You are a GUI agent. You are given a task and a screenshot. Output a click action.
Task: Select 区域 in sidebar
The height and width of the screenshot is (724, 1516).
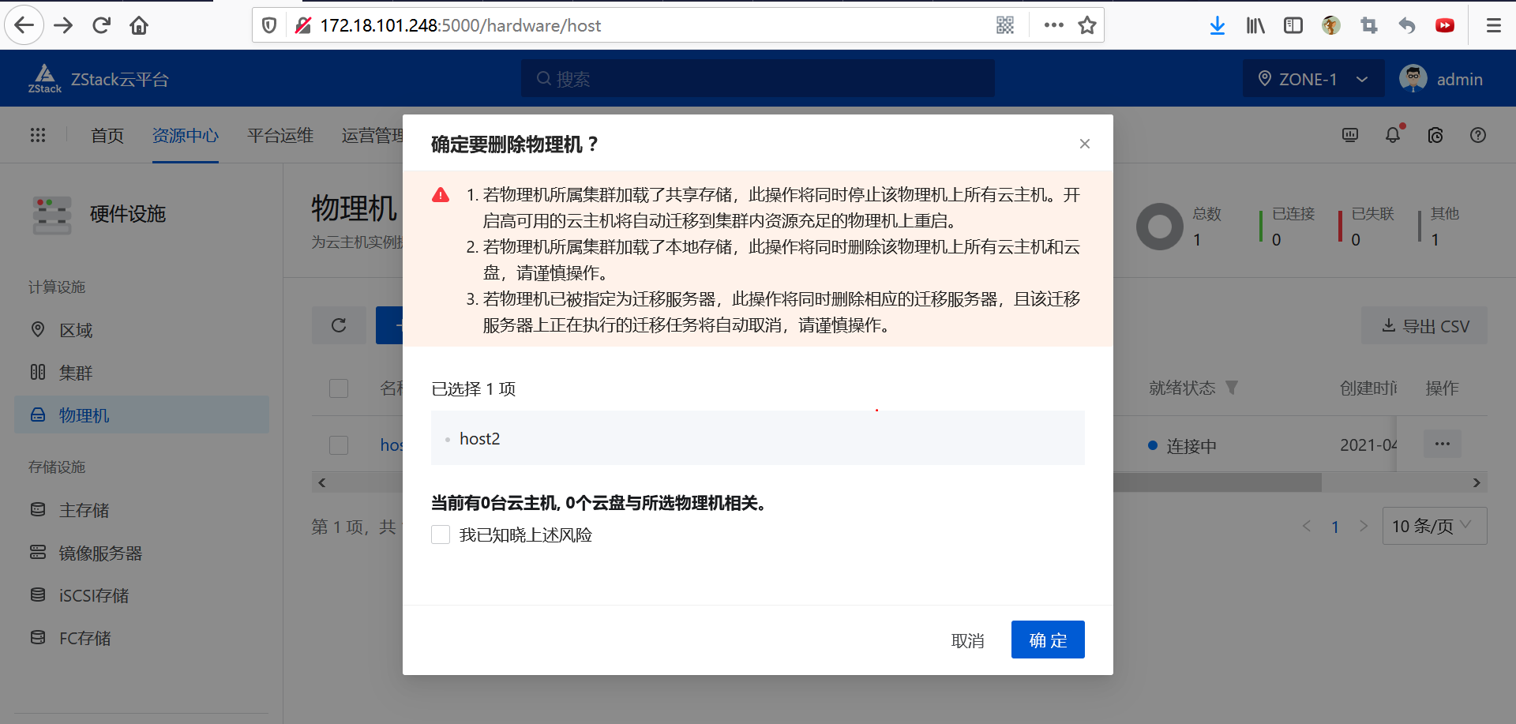coord(142,330)
